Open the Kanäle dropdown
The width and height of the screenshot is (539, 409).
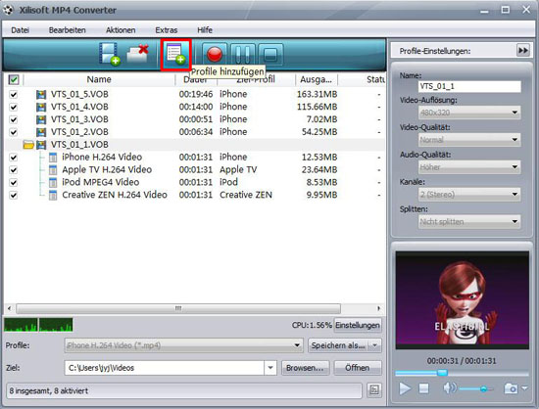coord(469,195)
